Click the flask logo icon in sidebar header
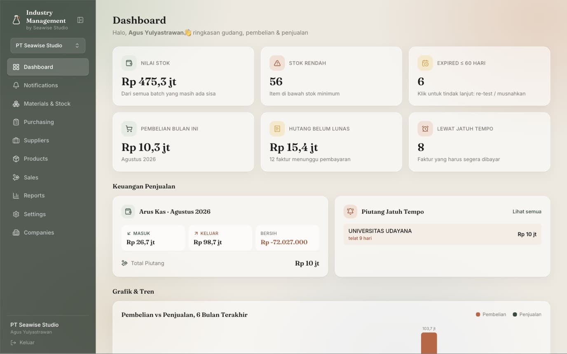Viewport: 567px width, 354px height. click(16, 20)
